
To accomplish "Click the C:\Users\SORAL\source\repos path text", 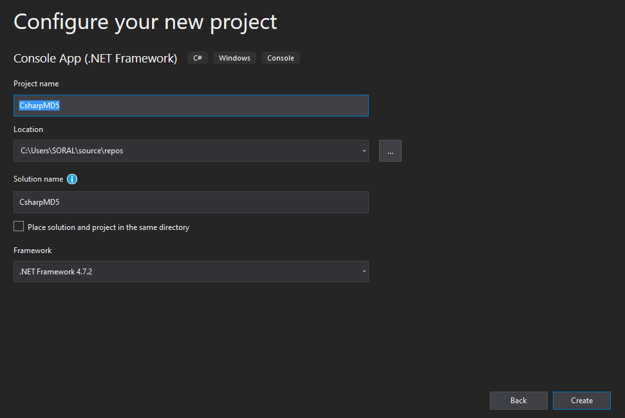I will pos(71,151).
